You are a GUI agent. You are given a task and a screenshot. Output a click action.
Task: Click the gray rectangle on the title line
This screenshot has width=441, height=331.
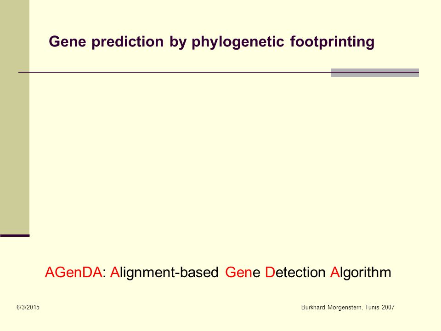click(375, 73)
